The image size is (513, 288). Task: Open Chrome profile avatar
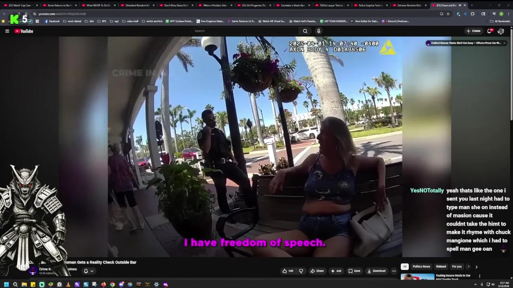point(501,14)
